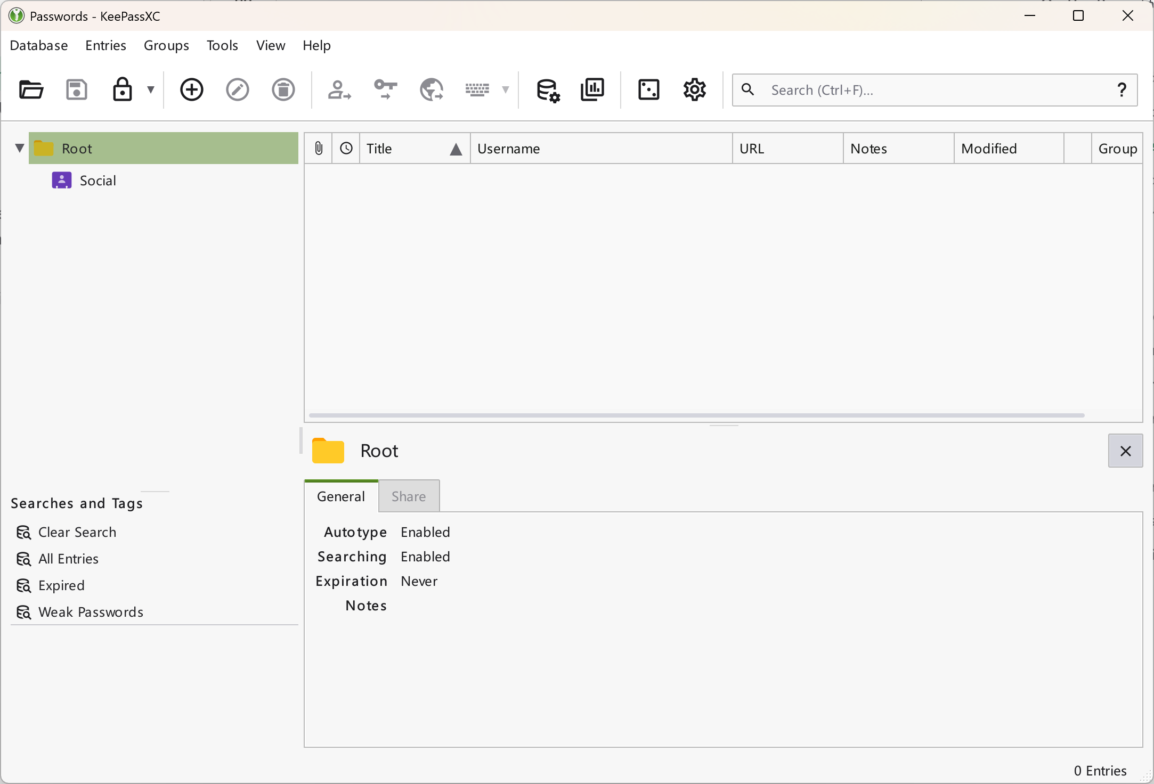
Task: Copy URL using globe icon
Action: point(432,89)
